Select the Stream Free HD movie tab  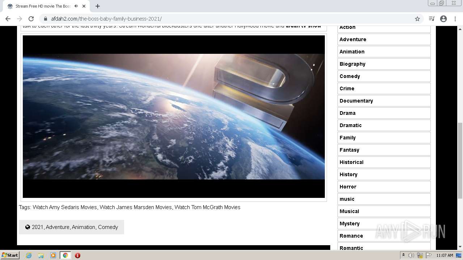coord(46,6)
